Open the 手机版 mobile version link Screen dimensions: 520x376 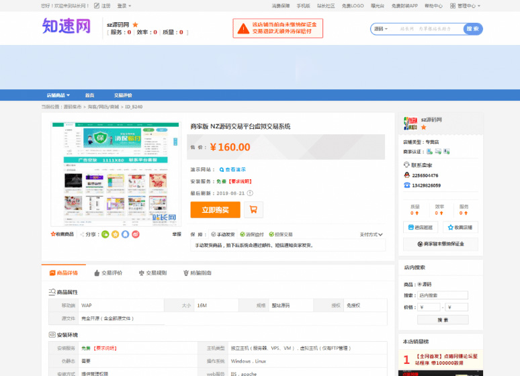(303, 5)
